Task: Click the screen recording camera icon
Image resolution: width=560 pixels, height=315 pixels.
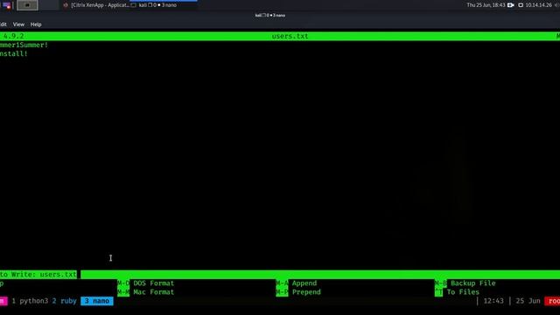Action: (x=511, y=5)
